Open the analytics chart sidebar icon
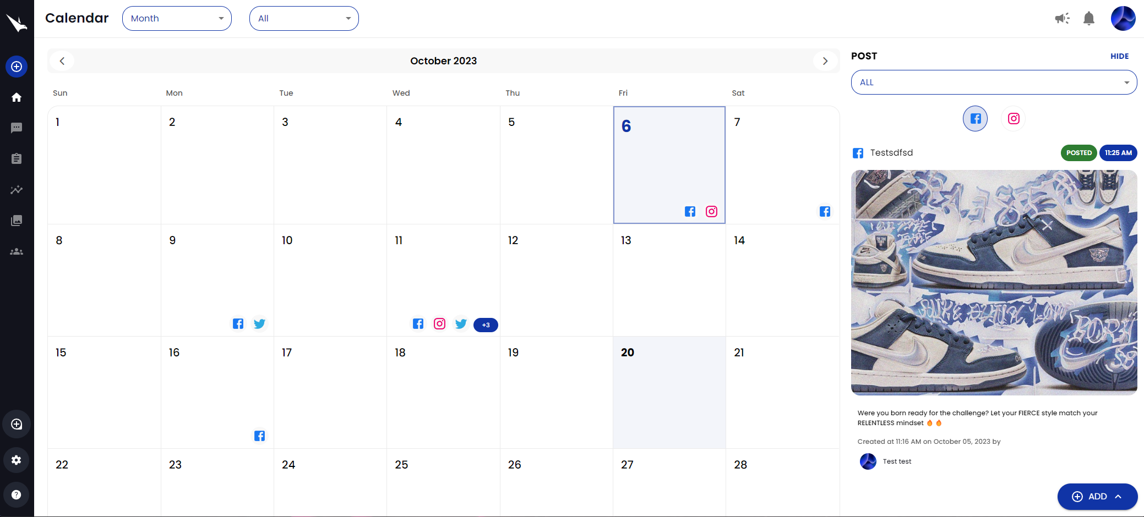1144x517 pixels. [x=17, y=190]
